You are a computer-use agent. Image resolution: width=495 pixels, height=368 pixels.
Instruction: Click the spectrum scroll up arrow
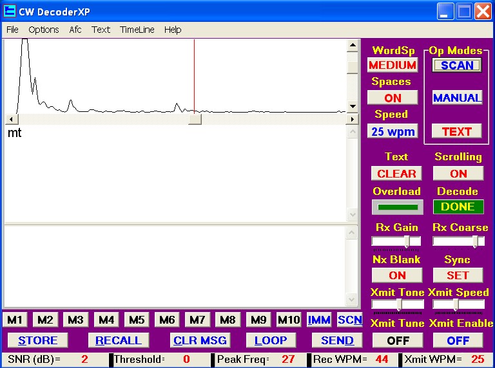tap(353, 46)
